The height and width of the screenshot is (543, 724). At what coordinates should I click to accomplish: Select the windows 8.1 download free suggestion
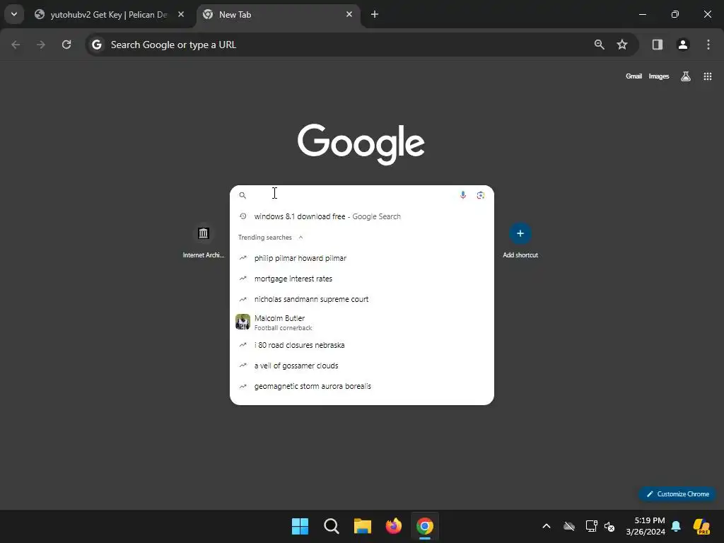(362, 216)
